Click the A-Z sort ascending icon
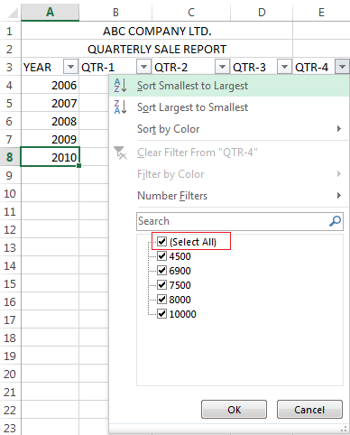350x435 pixels. point(120,86)
